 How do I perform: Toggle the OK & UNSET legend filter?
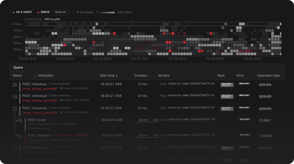pyautogui.click(x=22, y=12)
